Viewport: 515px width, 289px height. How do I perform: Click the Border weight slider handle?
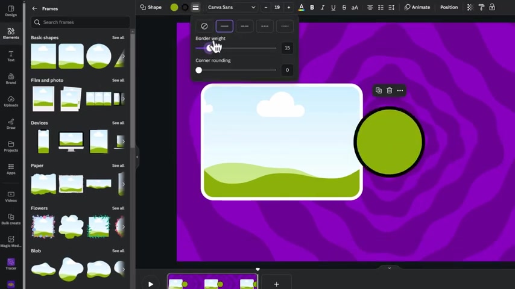click(x=209, y=48)
